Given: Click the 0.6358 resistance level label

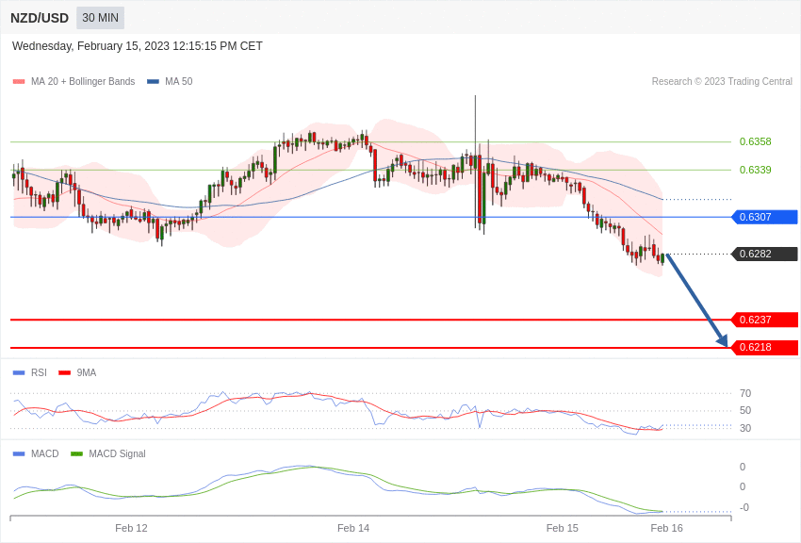Looking at the screenshot, I should [755, 141].
